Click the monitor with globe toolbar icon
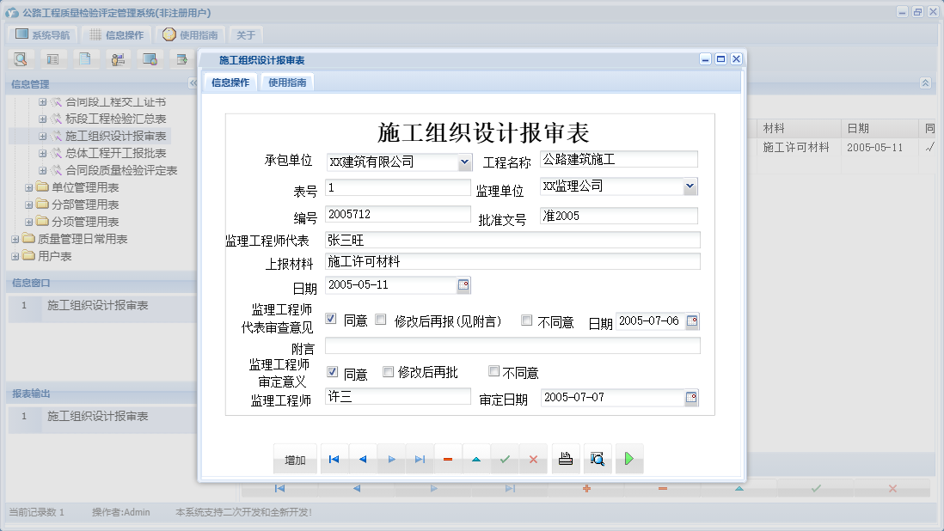Screen dimensions: 944x531 coord(150,58)
